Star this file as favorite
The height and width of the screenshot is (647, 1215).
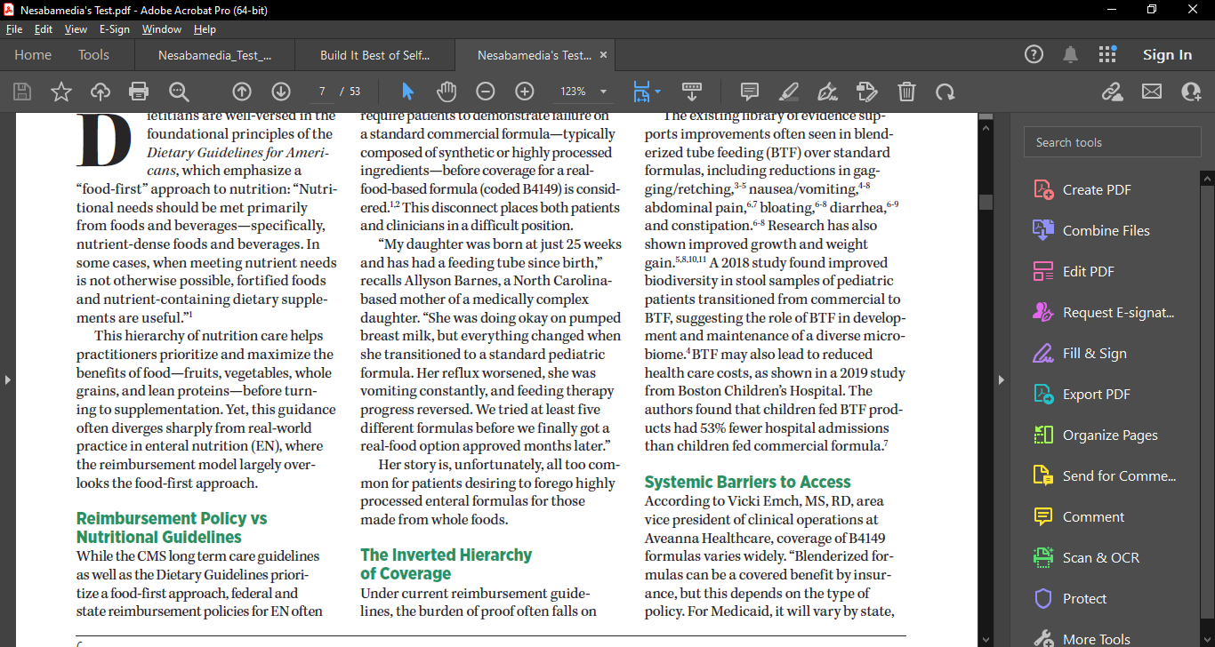pyautogui.click(x=61, y=92)
